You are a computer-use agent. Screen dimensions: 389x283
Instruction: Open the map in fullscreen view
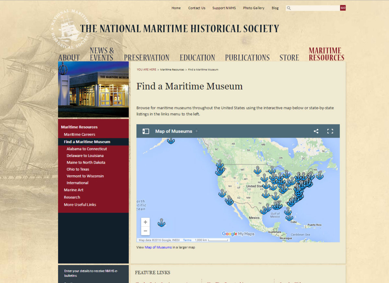coord(330,131)
